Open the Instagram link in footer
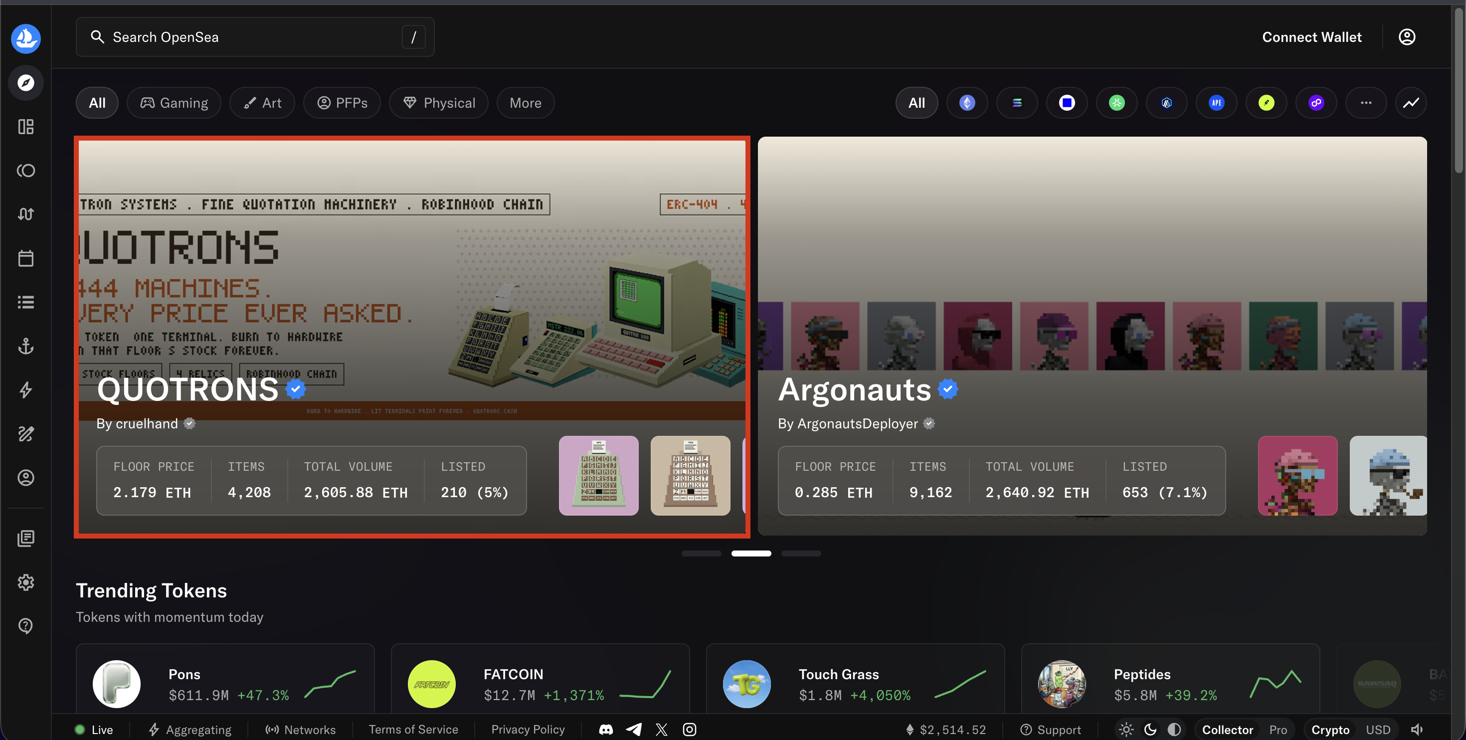The height and width of the screenshot is (740, 1466). [689, 729]
